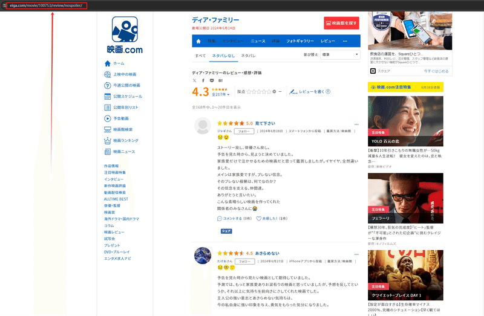Open ALLTIME BEST sidebar link
This screenshot has height=316, width=484.
(x=116, y=199)
